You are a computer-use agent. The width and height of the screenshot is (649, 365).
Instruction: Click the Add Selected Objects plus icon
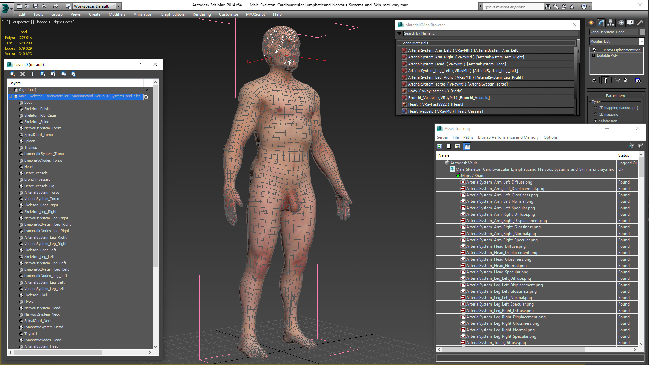point(33,74)
